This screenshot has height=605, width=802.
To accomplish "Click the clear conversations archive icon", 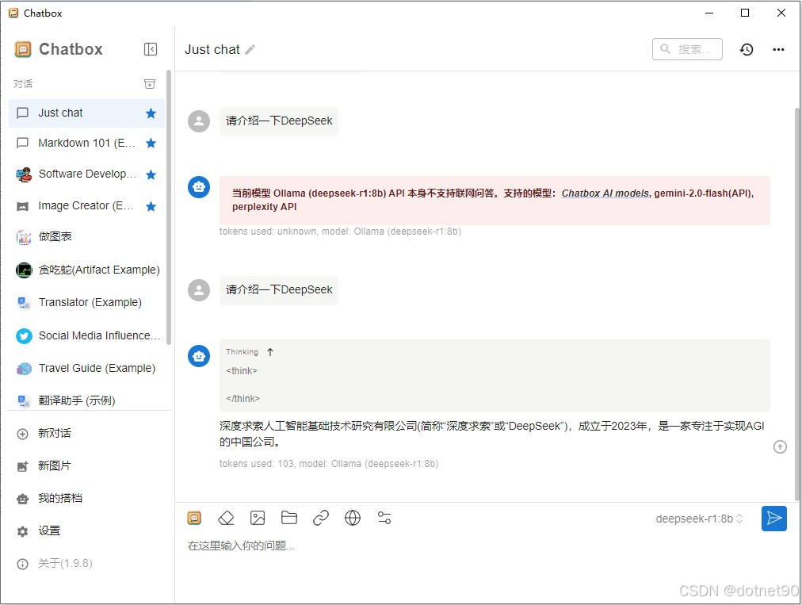I will tap(150, 83).
